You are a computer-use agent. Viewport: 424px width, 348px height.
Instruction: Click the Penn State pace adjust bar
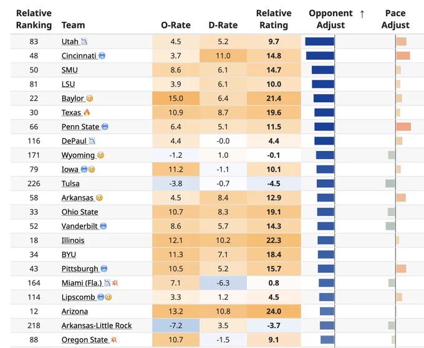click(x=403, y=127)
